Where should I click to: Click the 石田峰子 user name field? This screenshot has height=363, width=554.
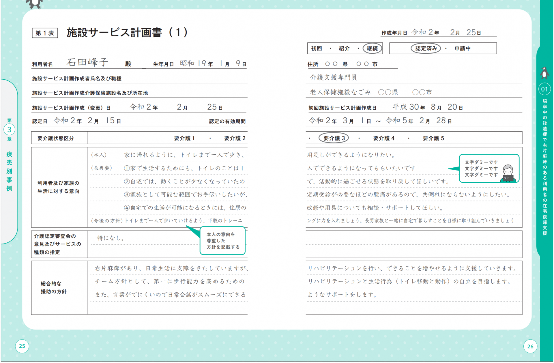pyautogui.click(x=87, y=62)
